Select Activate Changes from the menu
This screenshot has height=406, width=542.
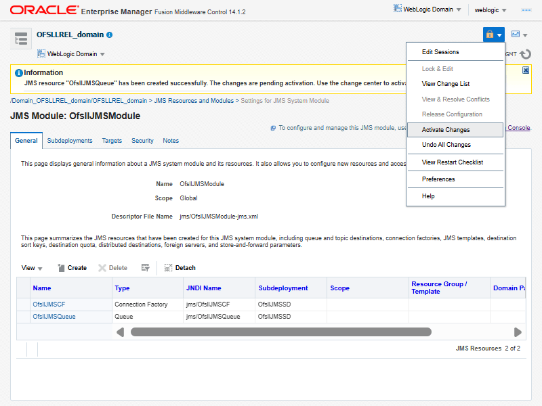tap(446, 130)
